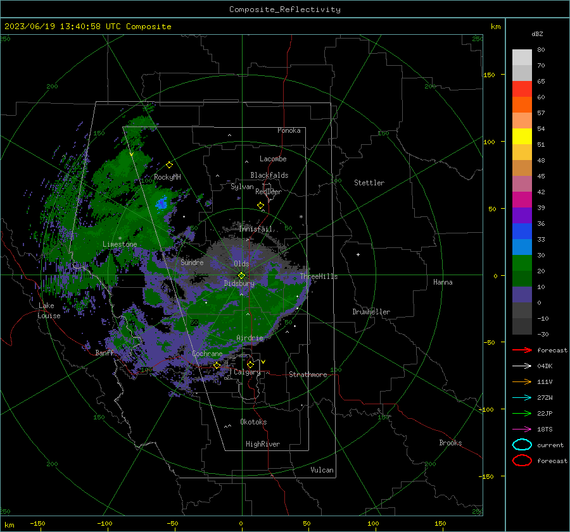Screen dimensions: 570x532
Task: Click the Banff label
Action: click(x=104, y=352)
